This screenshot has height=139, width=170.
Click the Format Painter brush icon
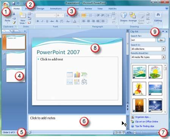[x=14, y=23]
